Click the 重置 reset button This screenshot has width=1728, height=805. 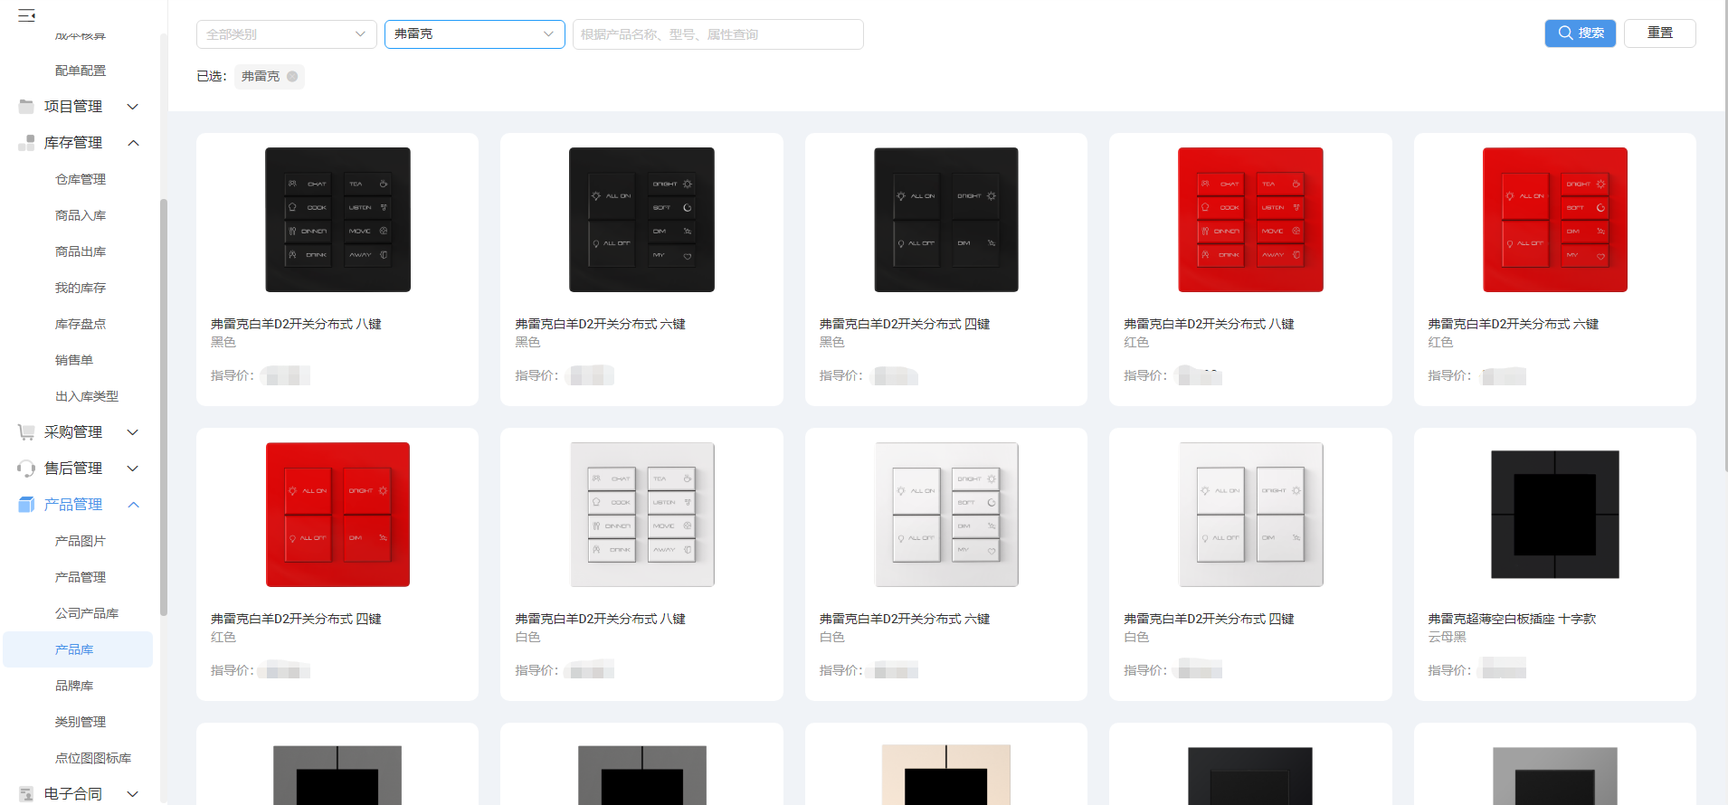point(1660,33)
